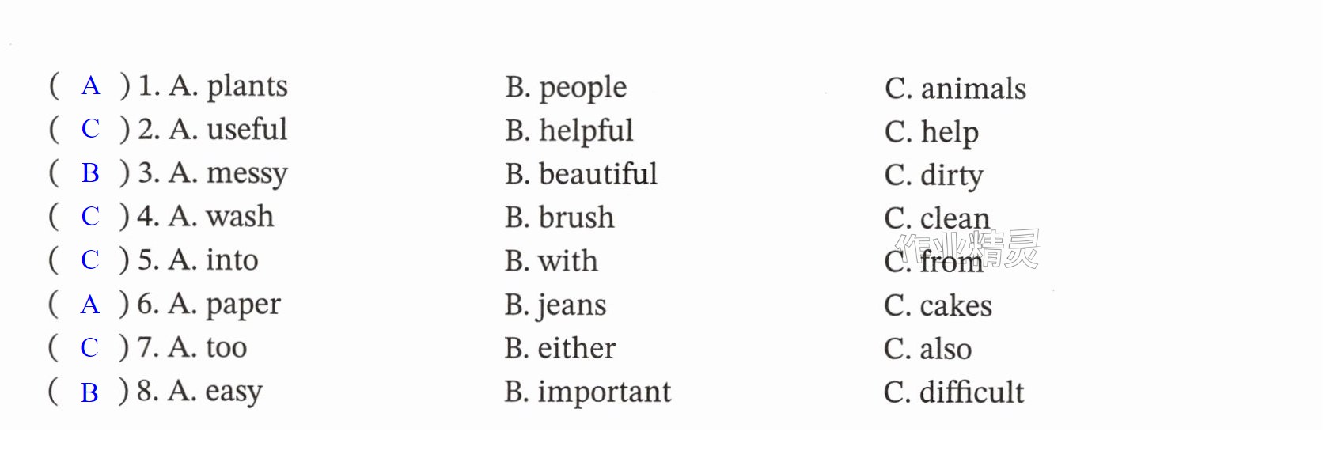Select B. beautiful in question 3

pos(581,174)
